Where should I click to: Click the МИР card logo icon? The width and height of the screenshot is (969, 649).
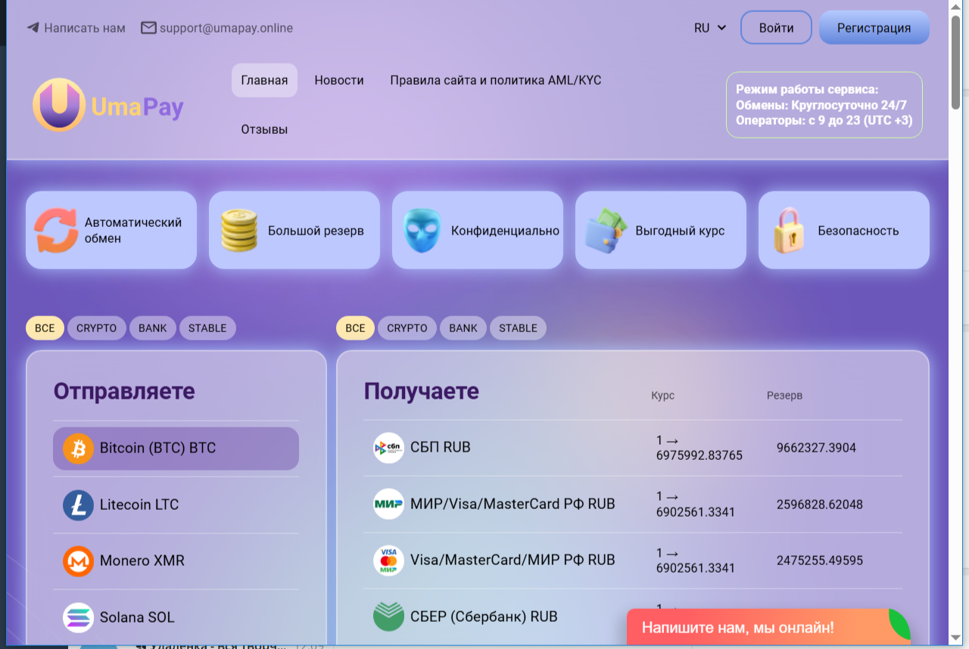(388, 504)
